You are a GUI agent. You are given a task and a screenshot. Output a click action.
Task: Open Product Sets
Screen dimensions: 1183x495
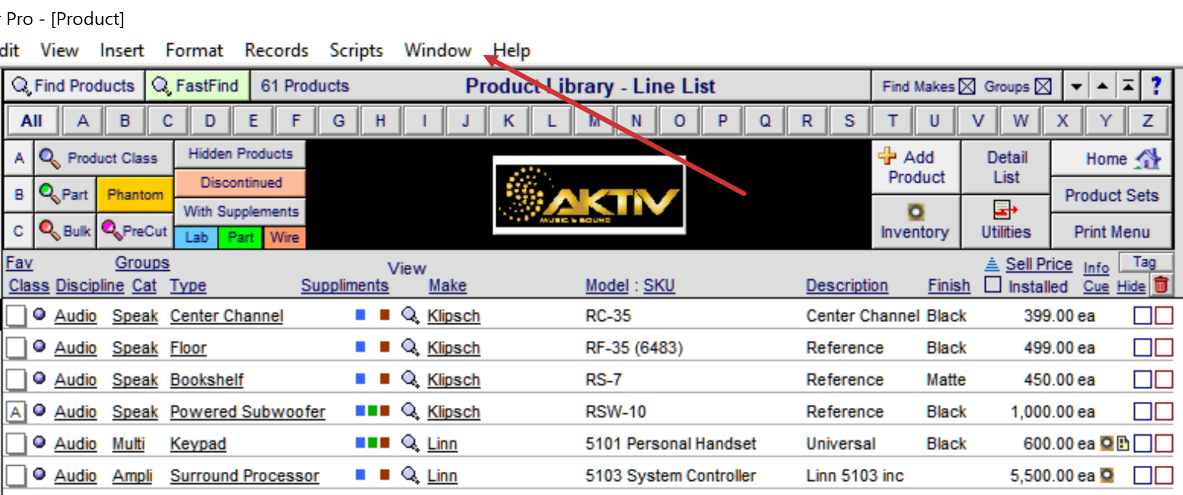tap(1111, 195)
